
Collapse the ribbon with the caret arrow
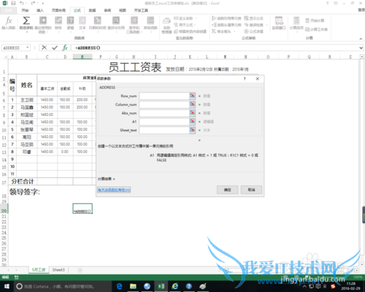click(x=361, y=39)
